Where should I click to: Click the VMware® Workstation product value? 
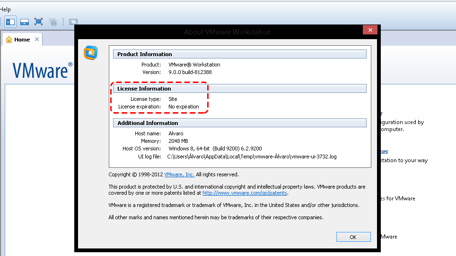pyautogui.click(x=194, y=65)
